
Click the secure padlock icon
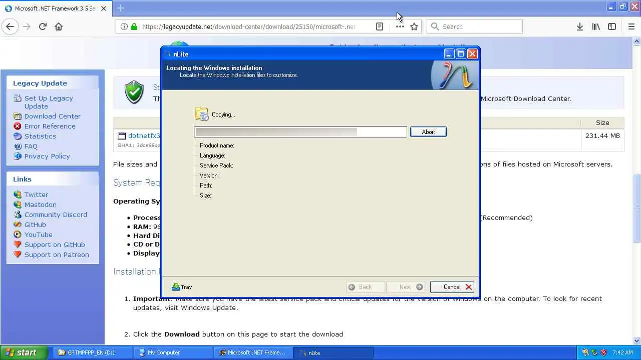pyautogui.click(x=134, y=26)
